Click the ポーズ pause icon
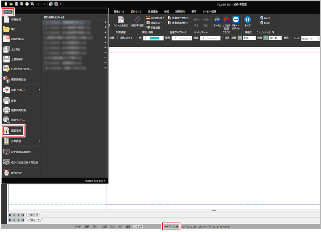This screenshot has height=232, width=321. (247, 20)
